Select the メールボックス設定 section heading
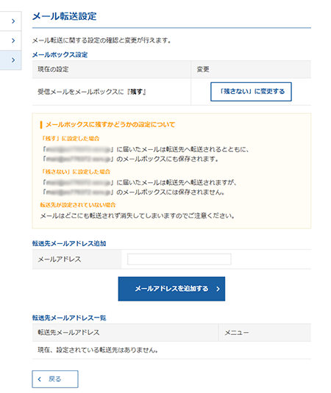Viewport: 331px width, 393px height. pyautogui.click(x=60, y=54)
